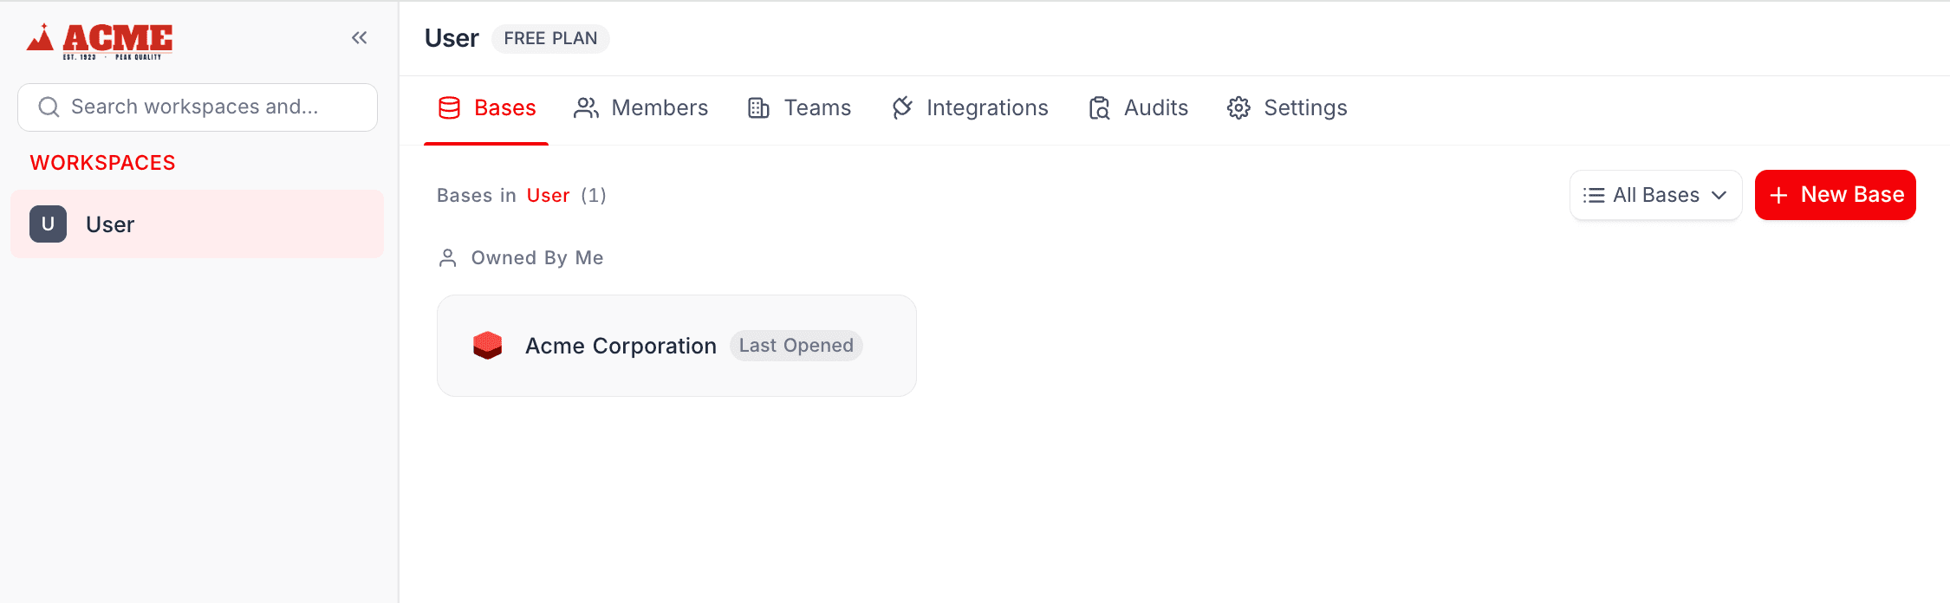Click the Teams building icon

coord(758,107)
